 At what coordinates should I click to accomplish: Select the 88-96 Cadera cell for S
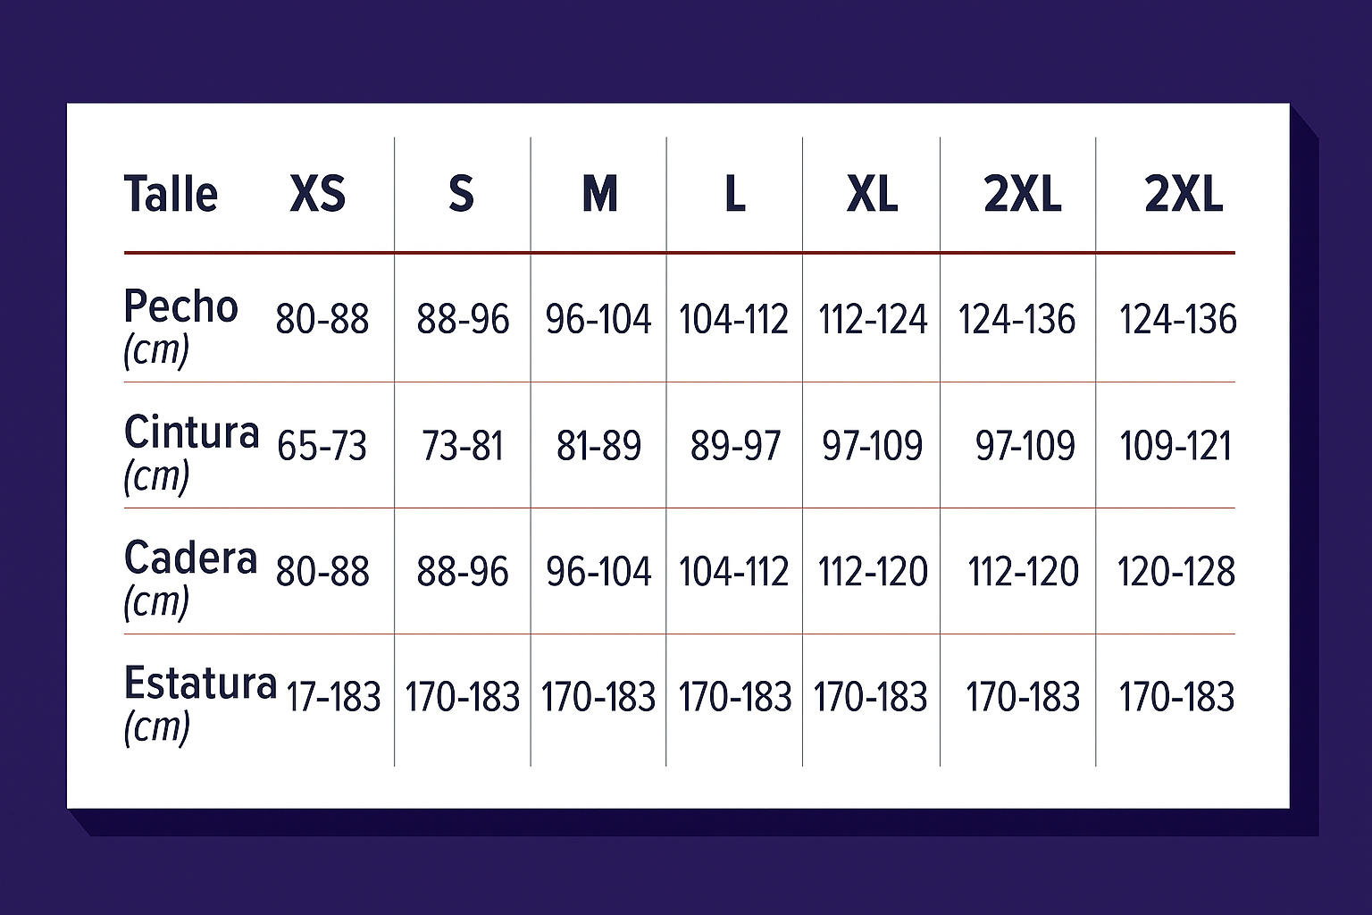pyautogui.click(x=463, y=571)
